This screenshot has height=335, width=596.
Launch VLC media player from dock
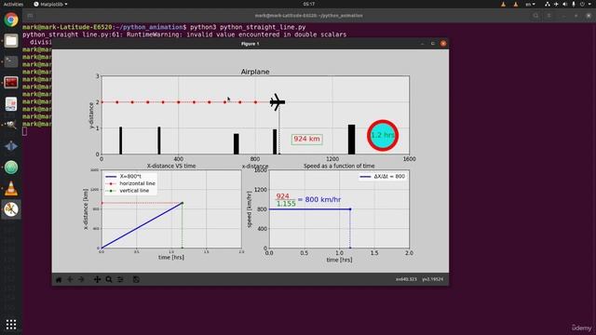[x=11, y=188]
